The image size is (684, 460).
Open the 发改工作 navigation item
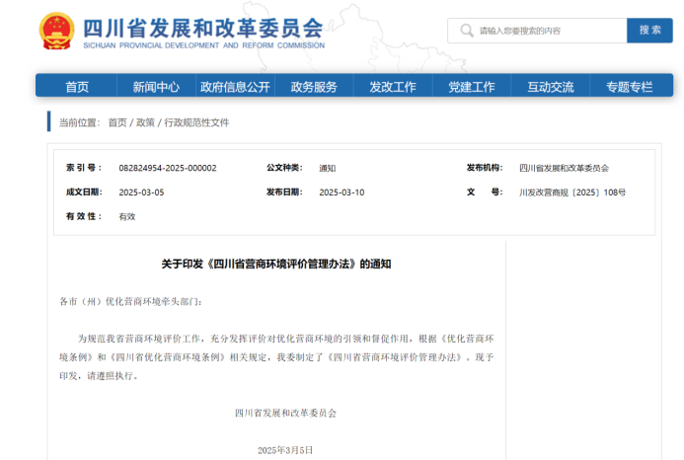coord(393,87)
